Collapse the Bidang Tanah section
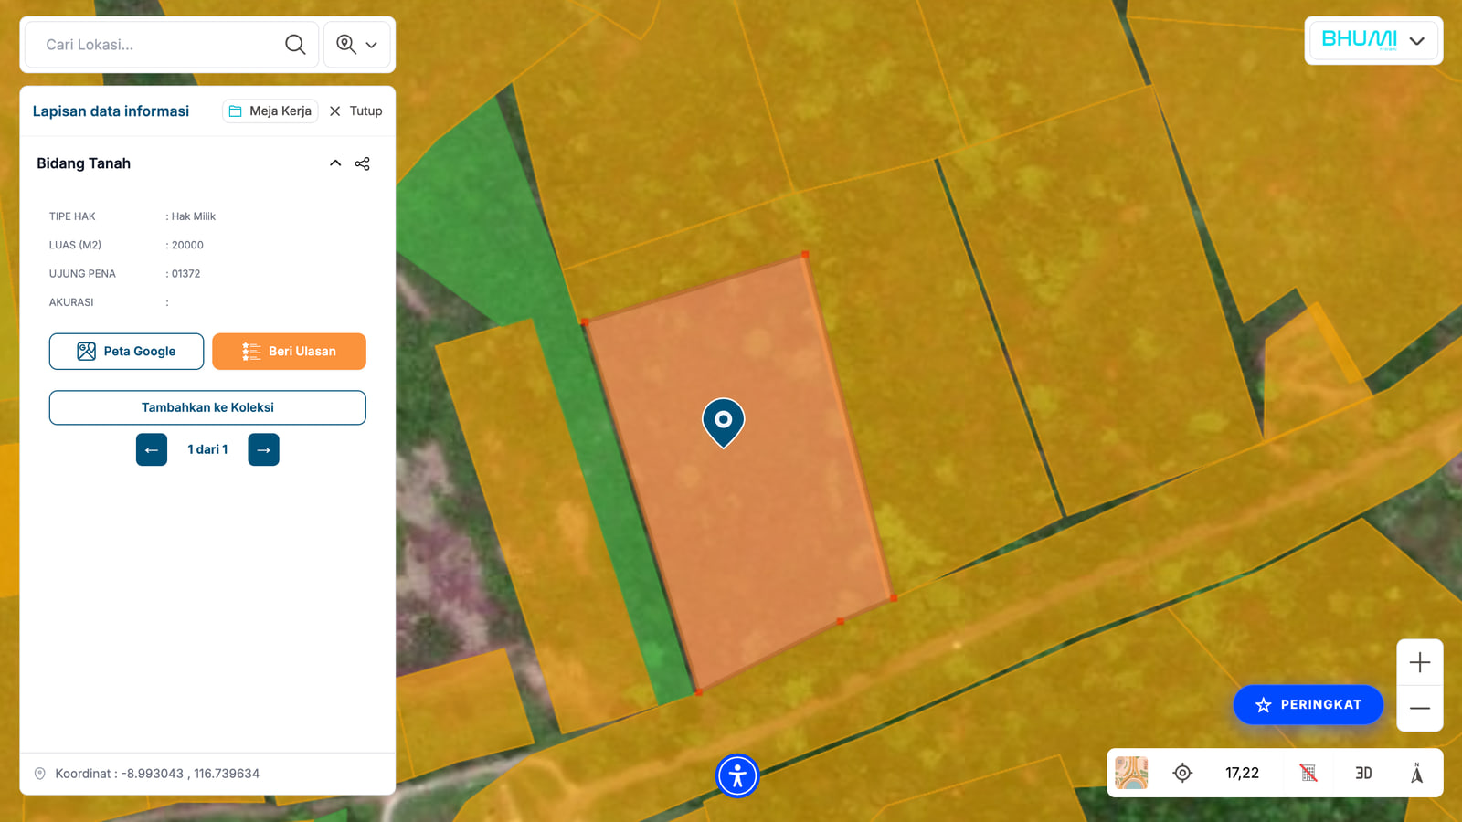Screen dimensions: 1462x822 click(335, 163)
